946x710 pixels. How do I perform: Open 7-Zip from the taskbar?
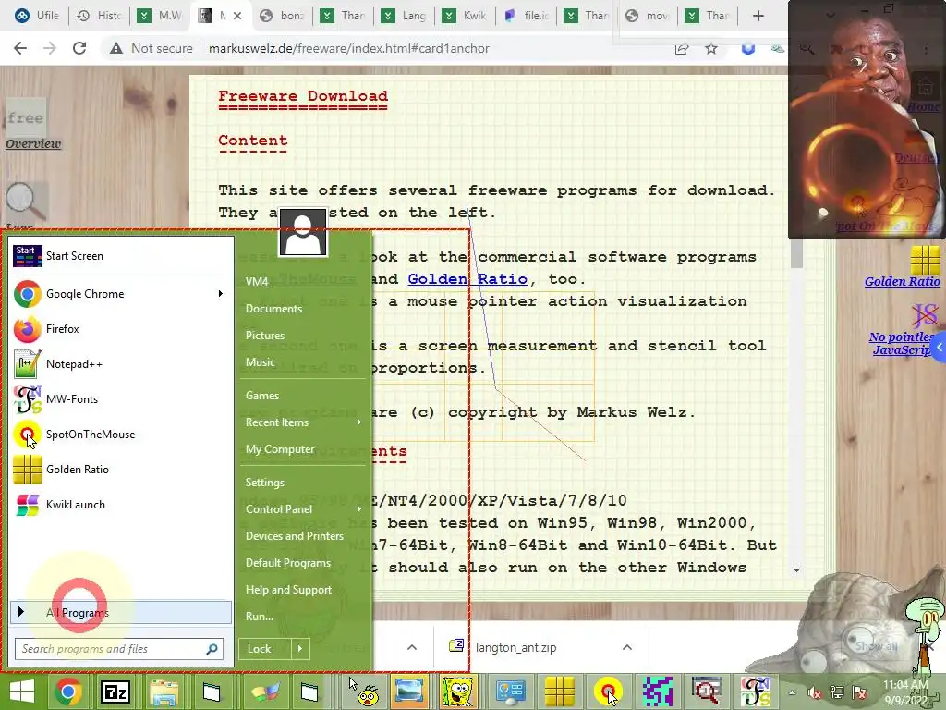[115, 692]
